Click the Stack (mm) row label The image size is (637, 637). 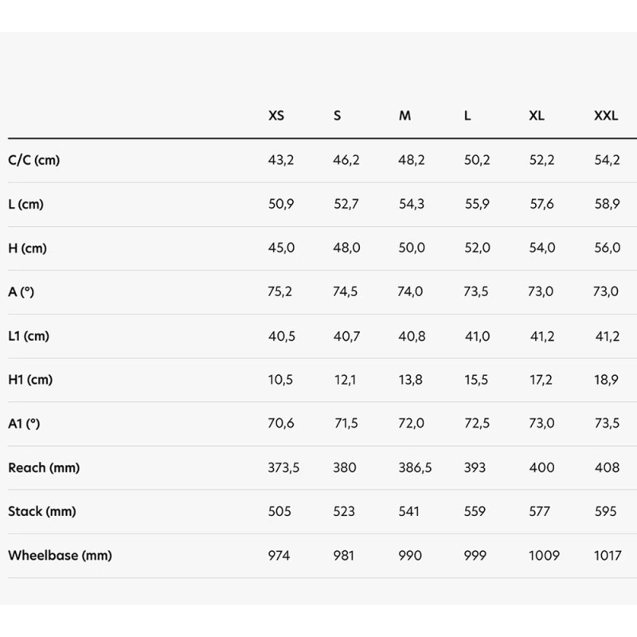tap(42, 511)
